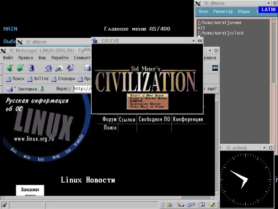This screenshot has height=209, width=278.
Task: Open the Закладки bookmarks menu
Action: coord(21,89)
